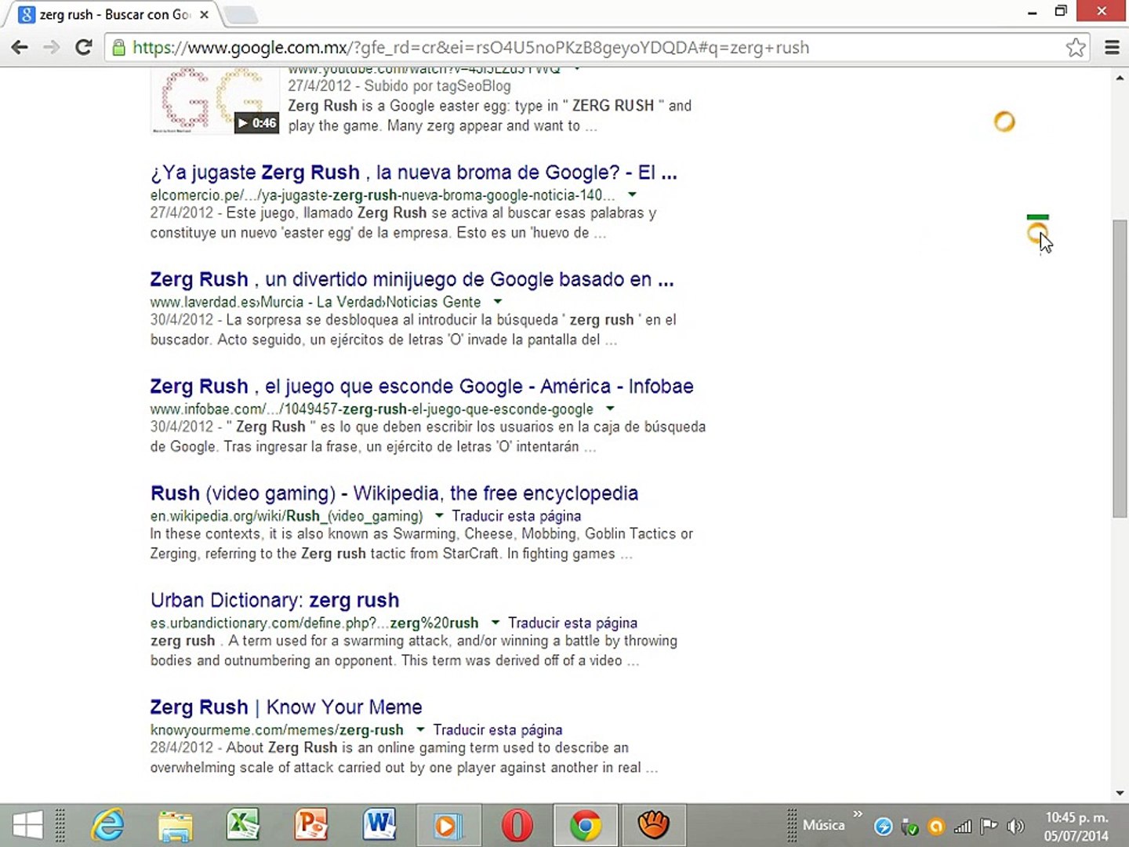The height and width of the screenshot is (847, 1129).
Task: Translate the Know Your Meme result page
Action: [x=498, y=730]
